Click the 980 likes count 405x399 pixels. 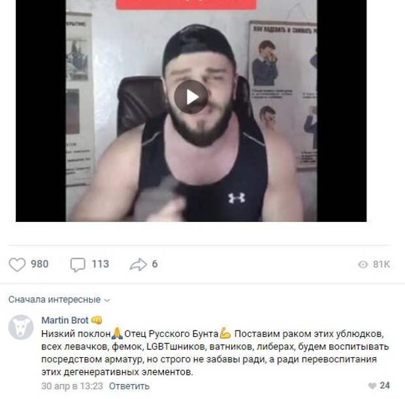click(39, 264)
